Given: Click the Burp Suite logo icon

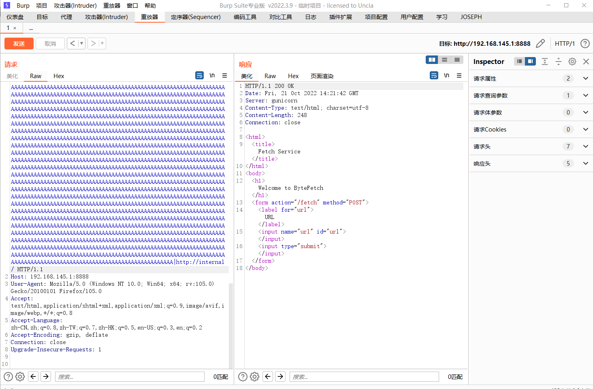Looking at the screenshot, I should 7,5.
